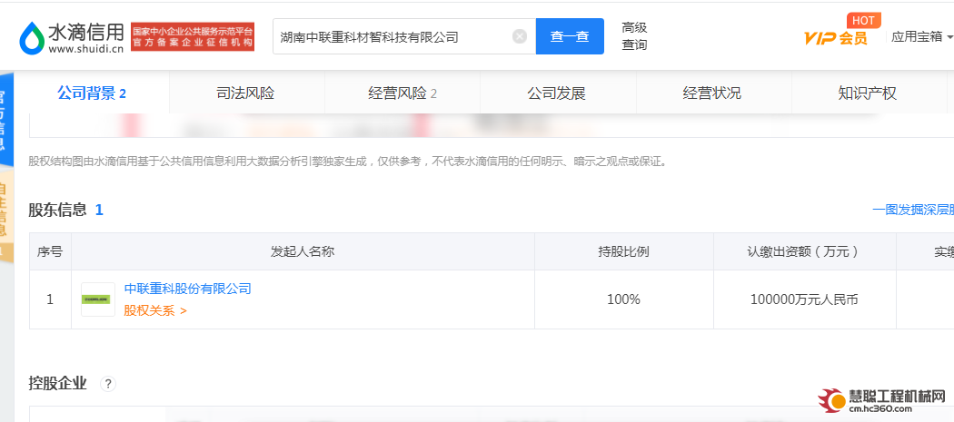The width and height of the screenshot is (954, 422).
Task: Click the 国家中小企业公共服务示范平台 red banner
Action: (193, 37)
